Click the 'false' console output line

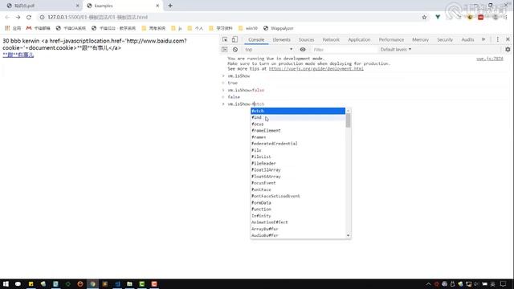[234, 97]
